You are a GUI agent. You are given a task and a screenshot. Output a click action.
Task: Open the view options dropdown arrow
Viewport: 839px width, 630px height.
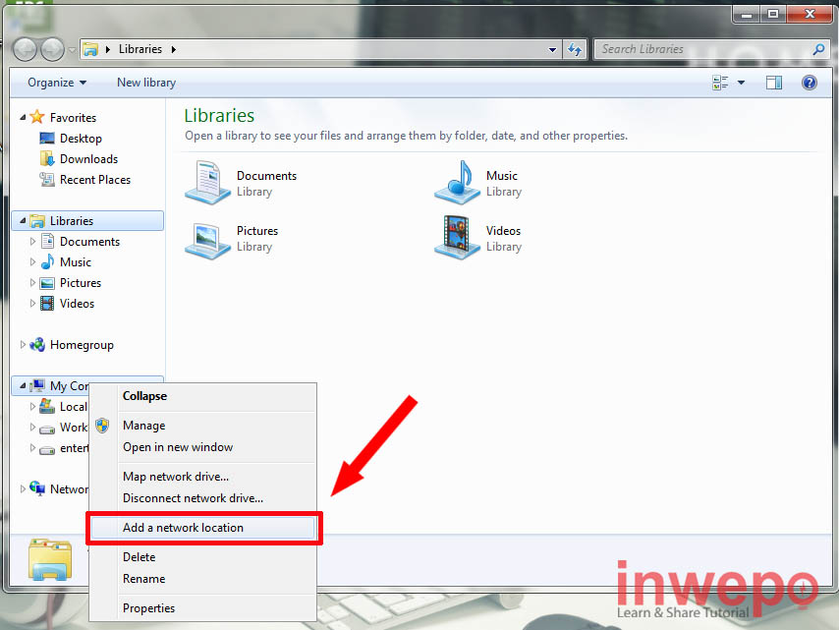pos(741,83)
